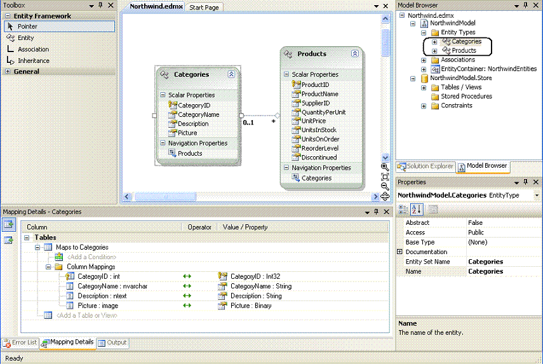Click the second mapping icon in Mapping Details sidebar
This screenshot has width=543, height=364.
click(9, 239)
